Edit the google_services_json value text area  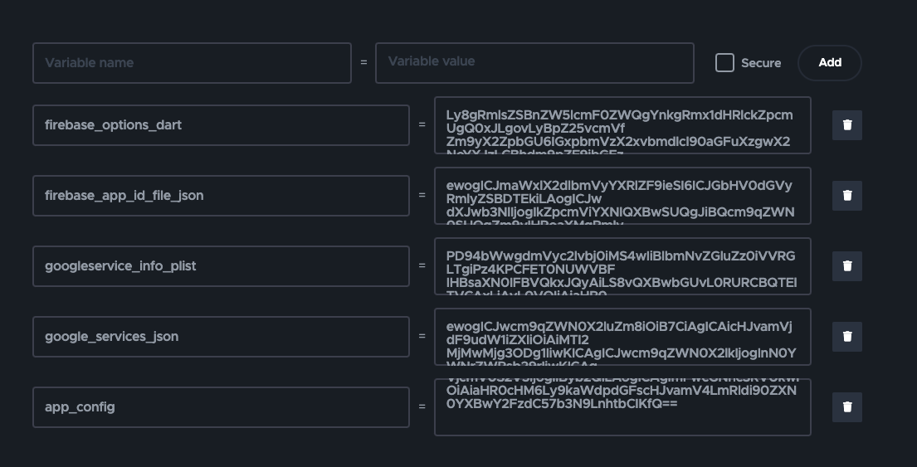point(622,337)
